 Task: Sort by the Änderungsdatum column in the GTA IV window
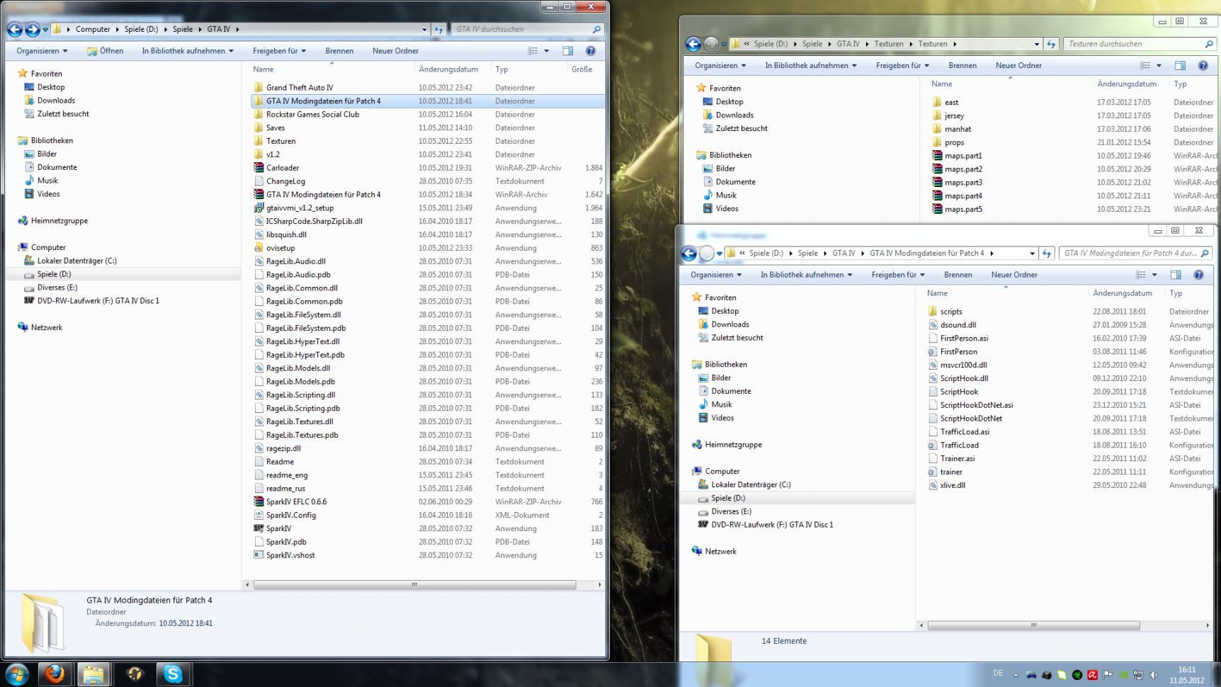(x=448, y=69)
